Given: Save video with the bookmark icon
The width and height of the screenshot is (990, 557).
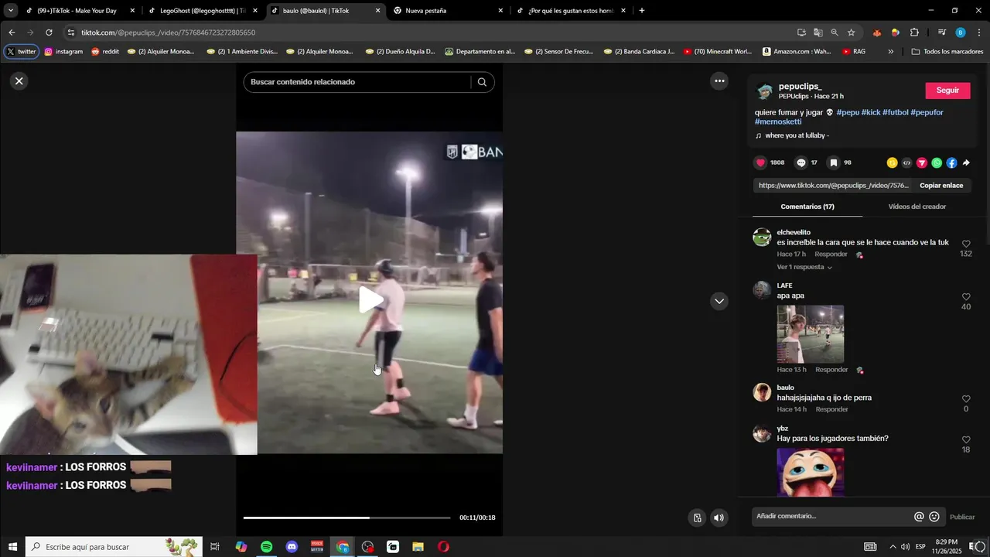Looking at the screenshot, I should point(833,162).
